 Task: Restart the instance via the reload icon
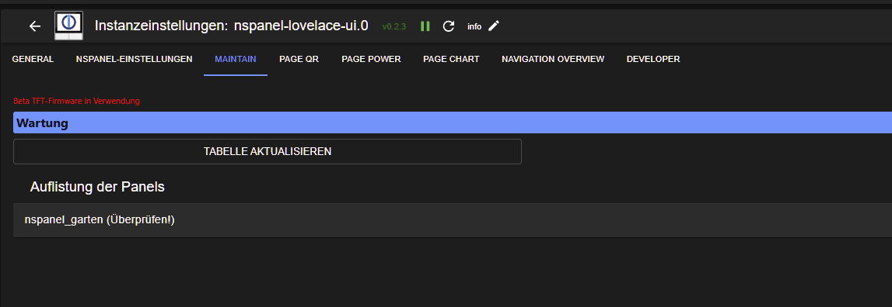click(x=449, y=26)
